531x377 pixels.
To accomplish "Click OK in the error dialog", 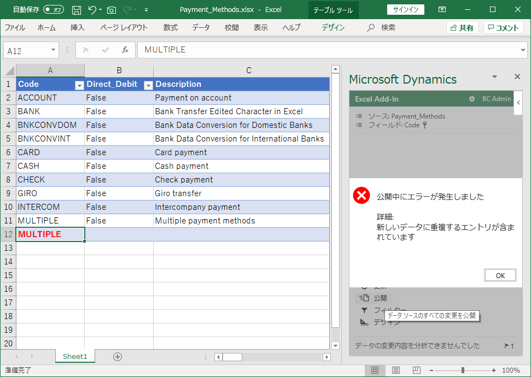I will click(500, 275).
